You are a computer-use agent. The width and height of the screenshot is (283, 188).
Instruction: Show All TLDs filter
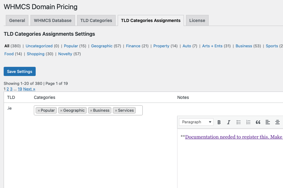tap(7, 46)
